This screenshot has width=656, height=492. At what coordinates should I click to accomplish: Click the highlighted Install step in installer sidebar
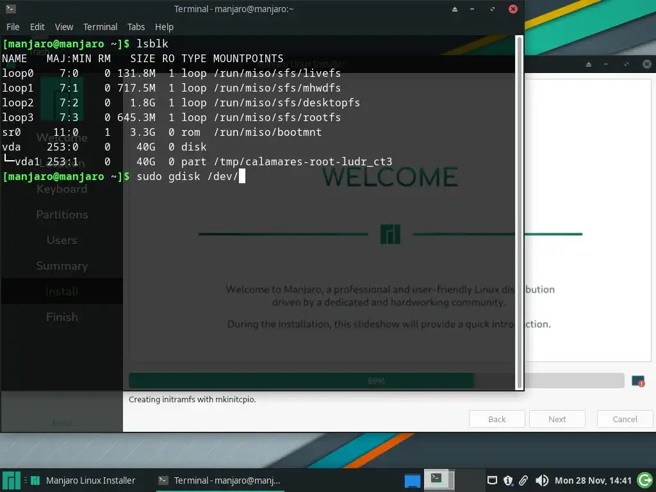[x=62, y=291]
